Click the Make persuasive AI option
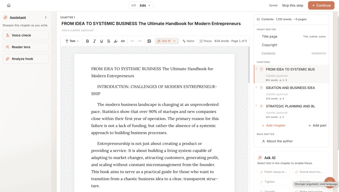Image resolution: width=339 pixels, height=192 pixels. tap(309, 191)
